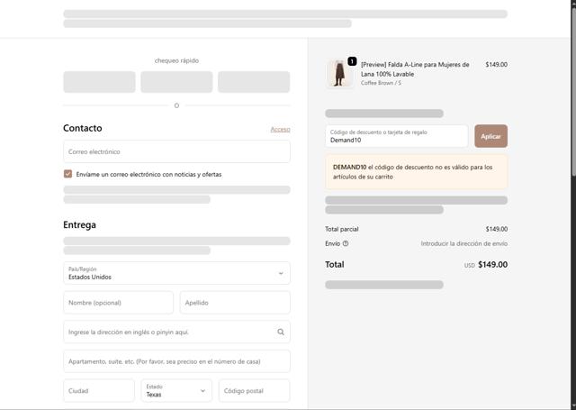Viewport: 576px width, 410px height.
Task: Click the Nombre (opcional) input
Action: (118, 303)
